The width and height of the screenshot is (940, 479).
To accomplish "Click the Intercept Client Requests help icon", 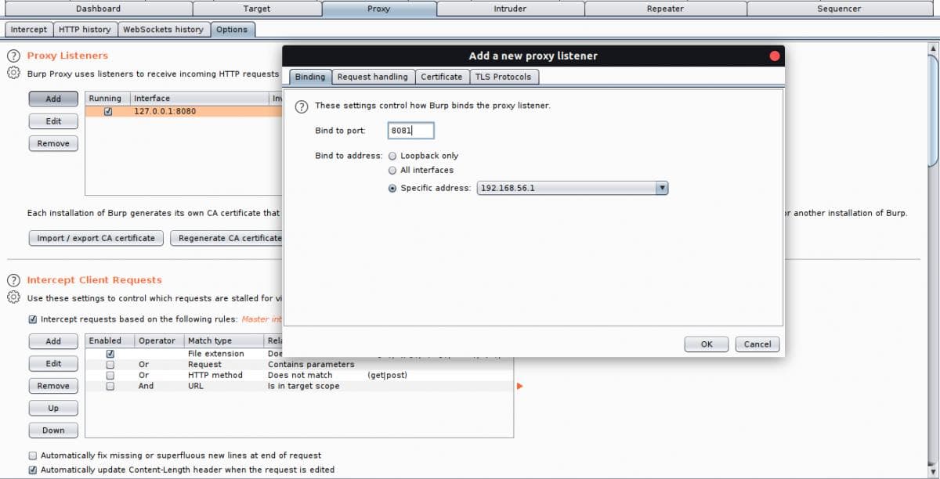I will pyautogui.click(x=13, y=280).
